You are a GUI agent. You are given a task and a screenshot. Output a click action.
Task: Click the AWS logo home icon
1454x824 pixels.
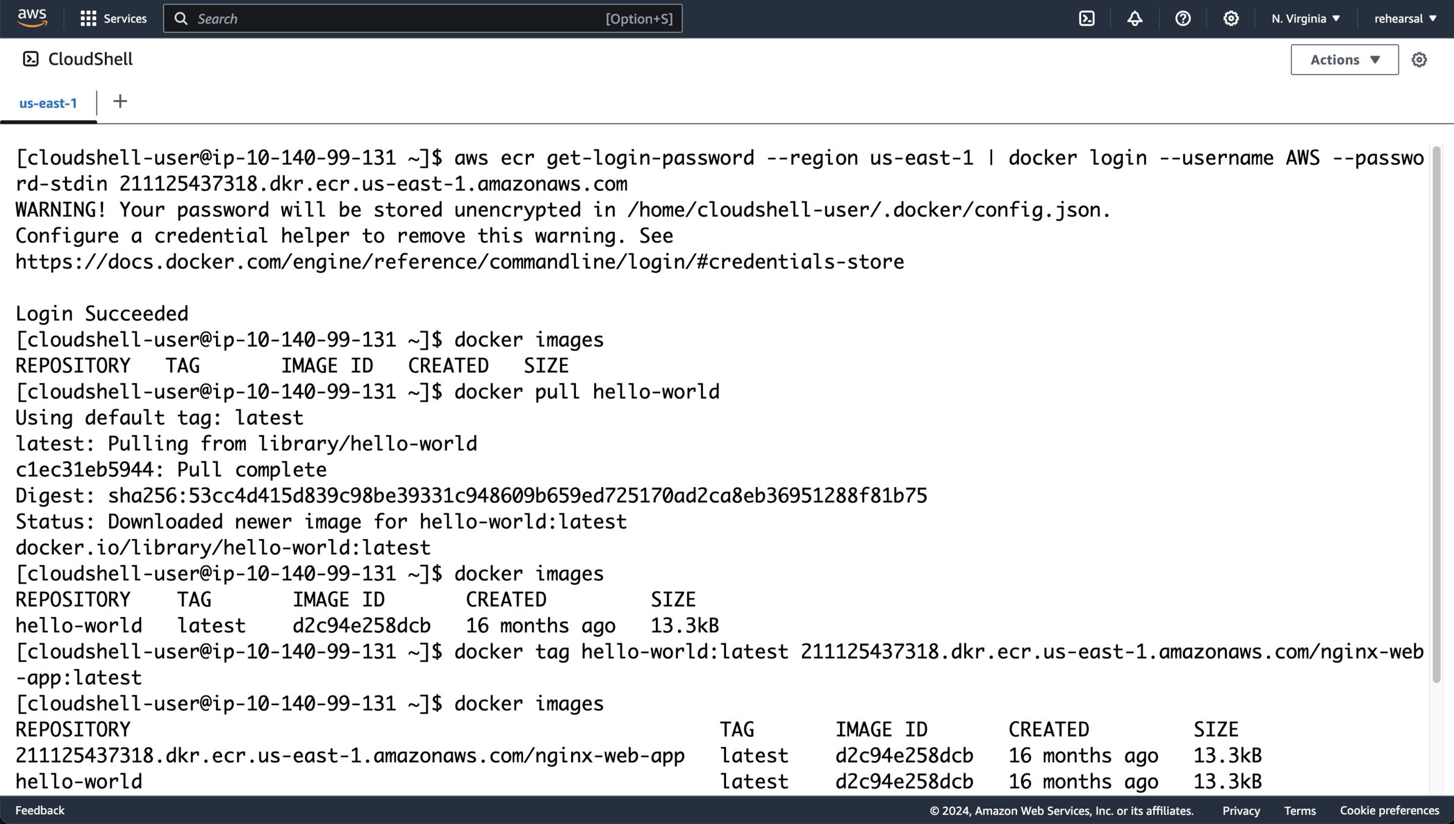point(32,18)
